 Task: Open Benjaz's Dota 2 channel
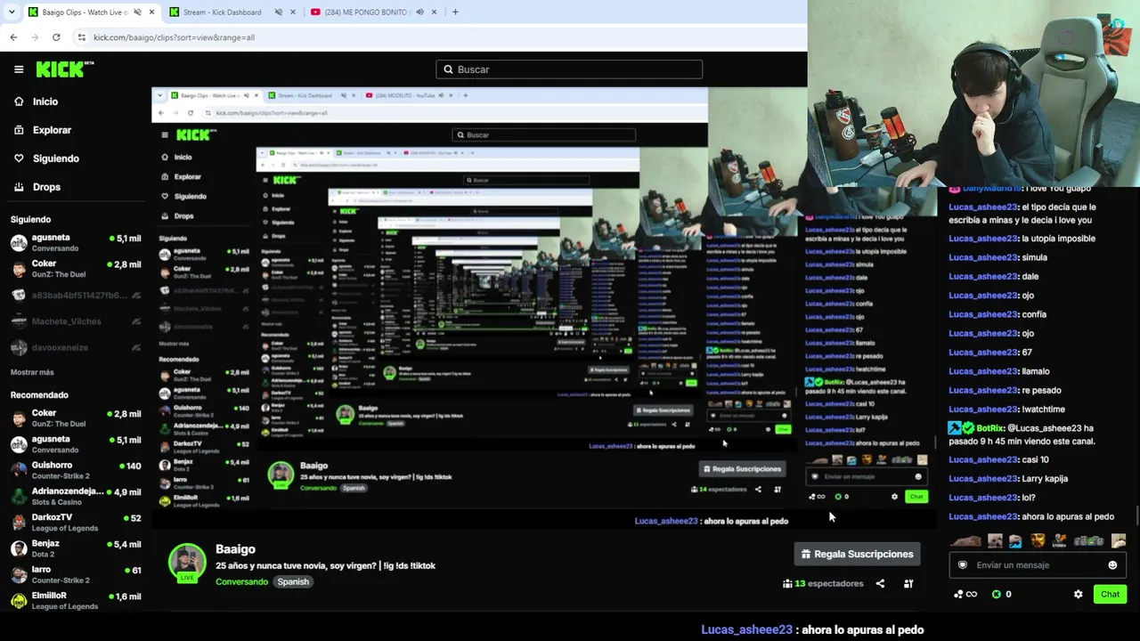point(76,548)
